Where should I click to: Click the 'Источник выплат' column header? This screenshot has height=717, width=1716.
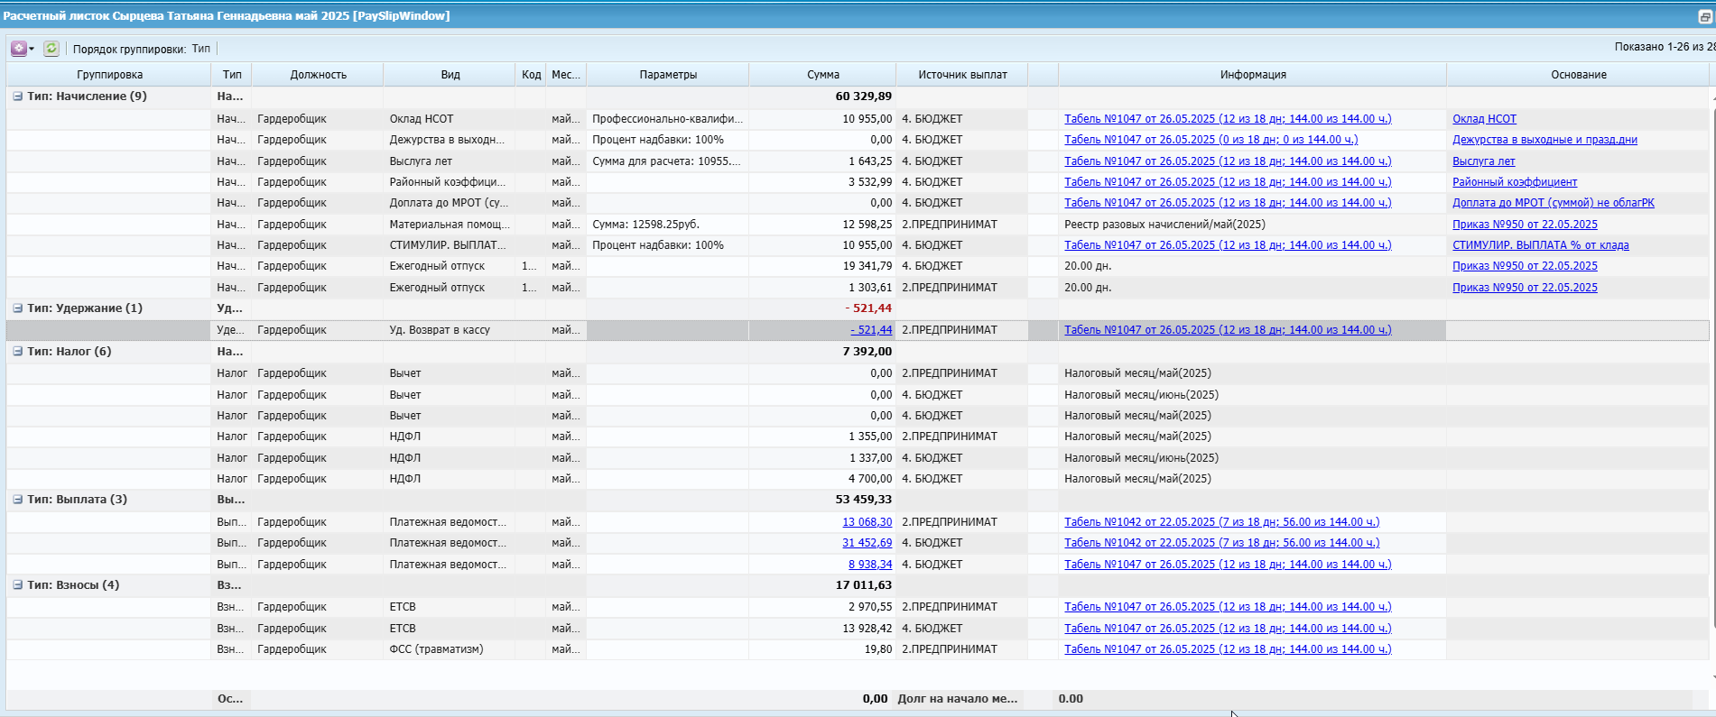(961, 75)
